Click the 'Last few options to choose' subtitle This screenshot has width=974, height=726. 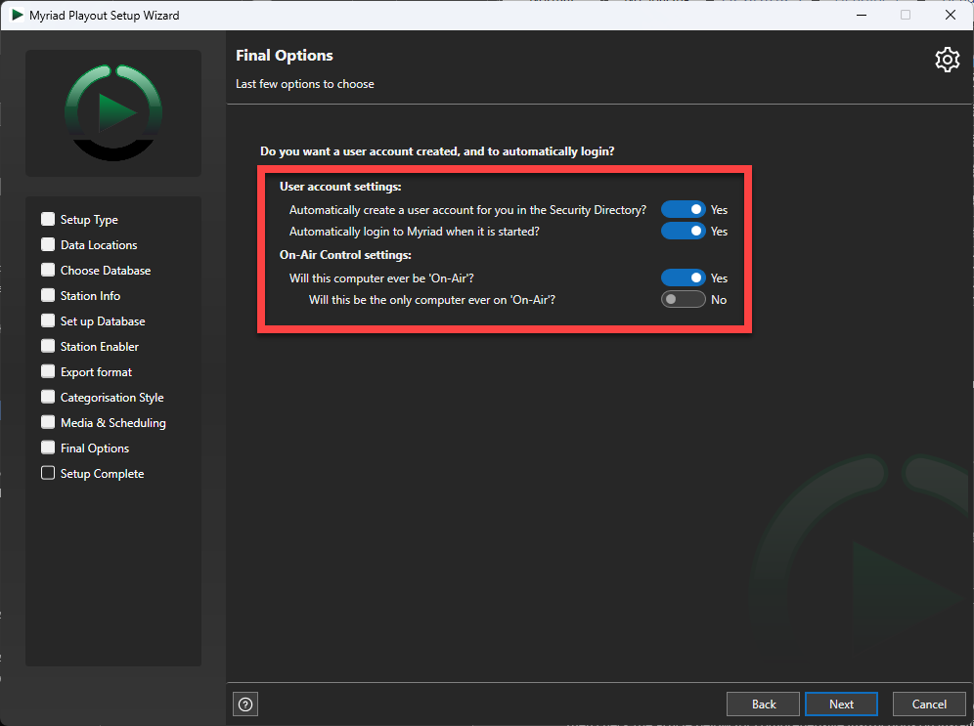click(305, 84)
